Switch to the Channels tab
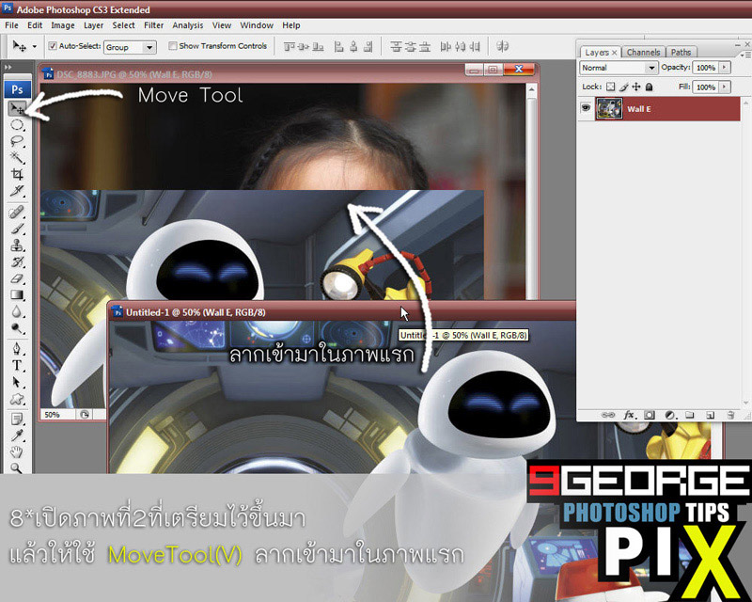The height and width of the screenshot is (602, 752). (643, 53)
